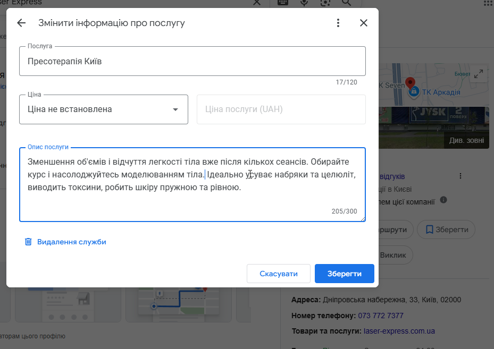This screenshot has height=349, width=494.
Task: Open the dialog's three-dot options menu
Action: pos(338,23)
